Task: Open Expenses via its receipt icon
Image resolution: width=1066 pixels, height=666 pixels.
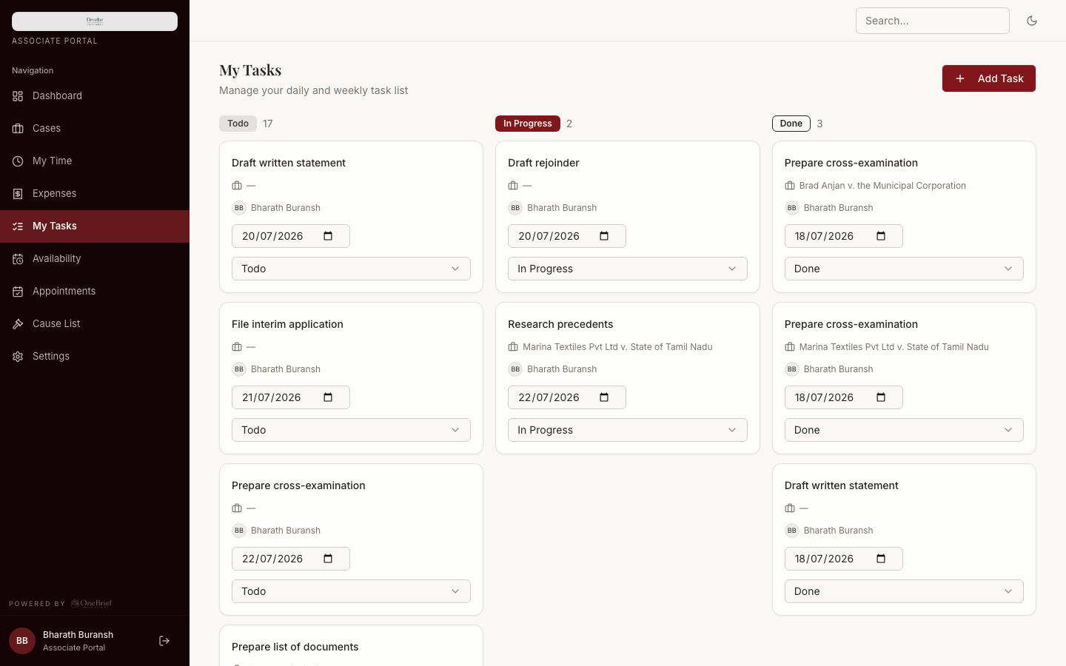Action: (18, 194)
